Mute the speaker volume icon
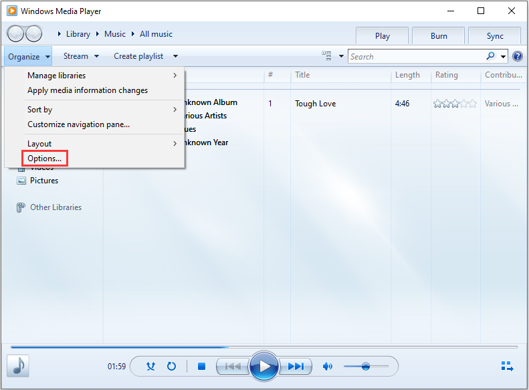Viewport: 529px width, 390px height. click(x=328, y=366)
